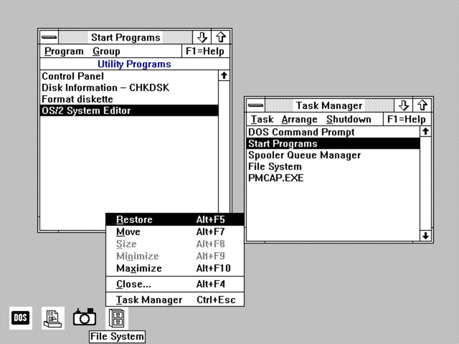Screen dimensions: 459x344
Task: Minimize Start Programs with down arrow
Action: (202, 37)
